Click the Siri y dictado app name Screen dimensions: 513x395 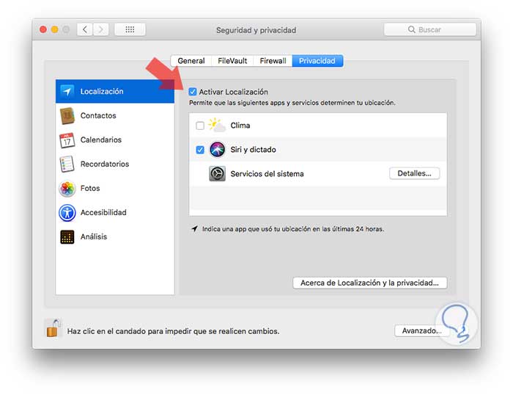pos(254,150)
